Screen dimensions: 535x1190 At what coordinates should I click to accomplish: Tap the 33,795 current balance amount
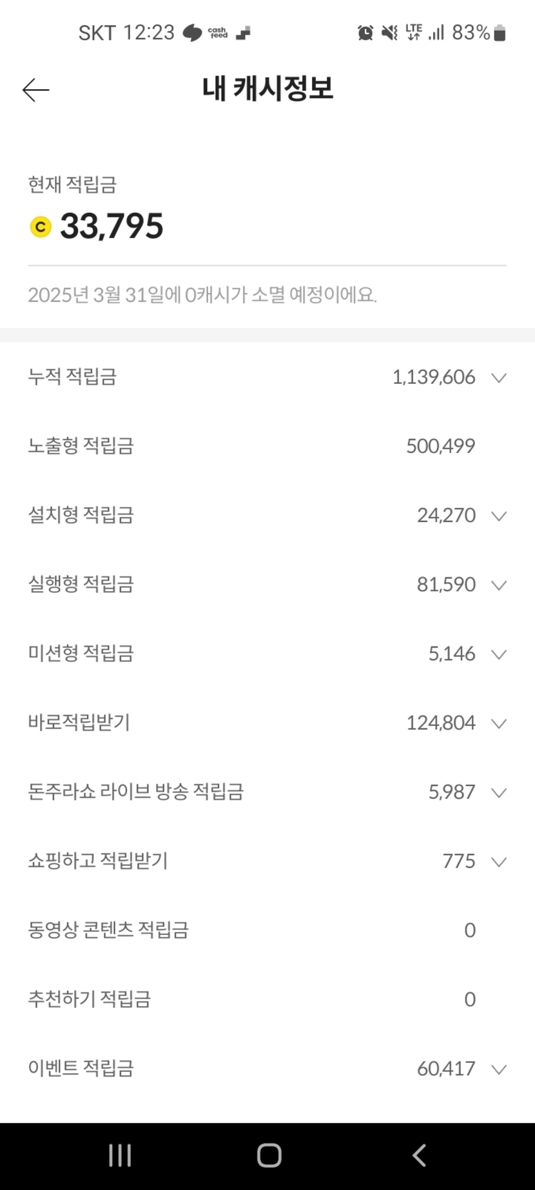(x=112, y=227)
